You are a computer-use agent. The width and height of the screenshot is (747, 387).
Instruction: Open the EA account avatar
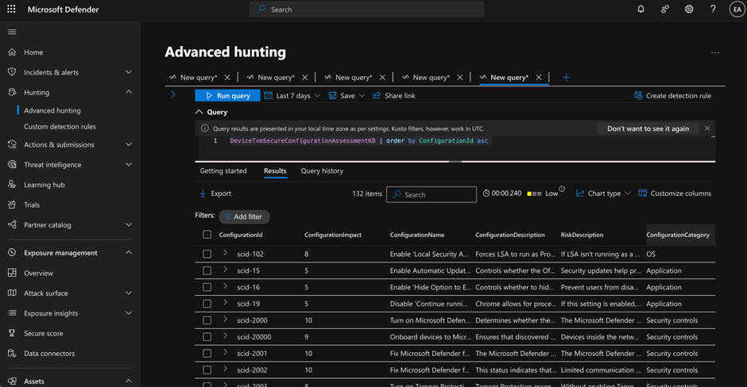click(x=737, y=9)
